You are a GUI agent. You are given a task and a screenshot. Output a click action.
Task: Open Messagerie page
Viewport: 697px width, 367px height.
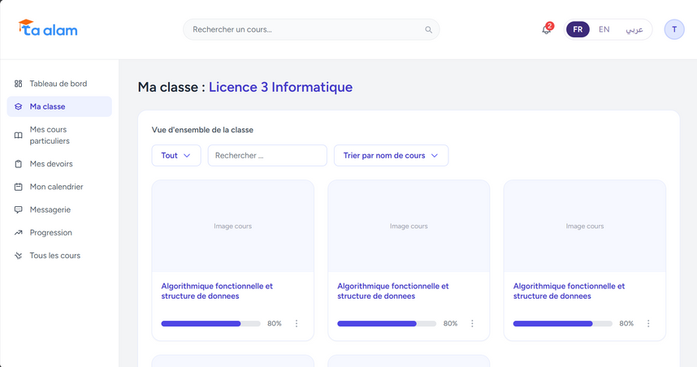59,209
